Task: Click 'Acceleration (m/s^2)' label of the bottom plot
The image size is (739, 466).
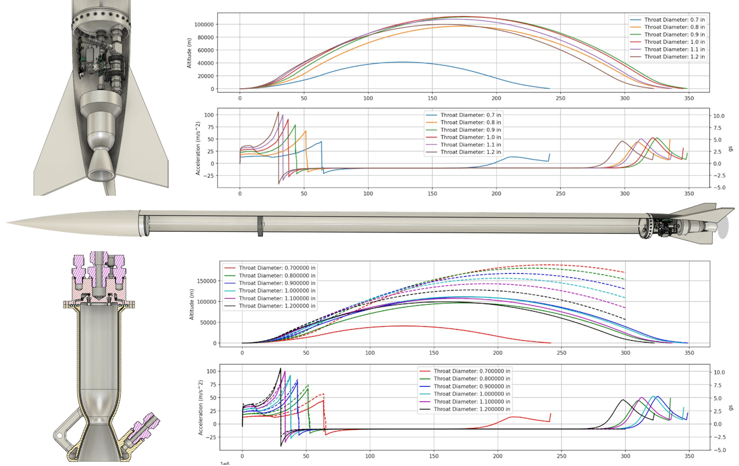Action: pos(201,408)
